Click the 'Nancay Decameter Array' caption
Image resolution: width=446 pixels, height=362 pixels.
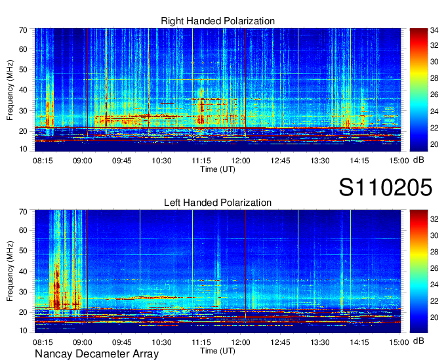(x=96, y=354)
